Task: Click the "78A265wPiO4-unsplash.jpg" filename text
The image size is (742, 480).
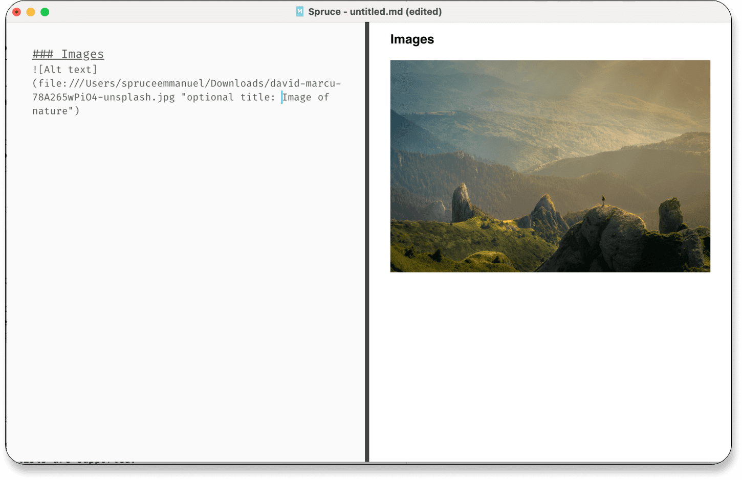Action: coord(103,97)
